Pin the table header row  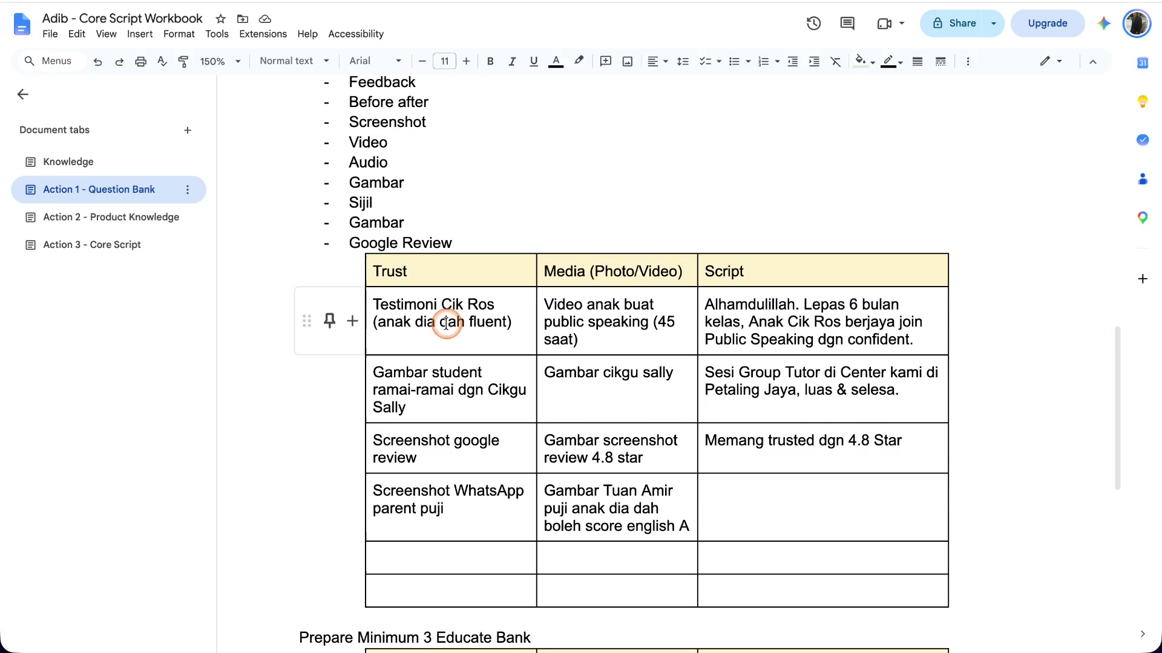point(329,320)
